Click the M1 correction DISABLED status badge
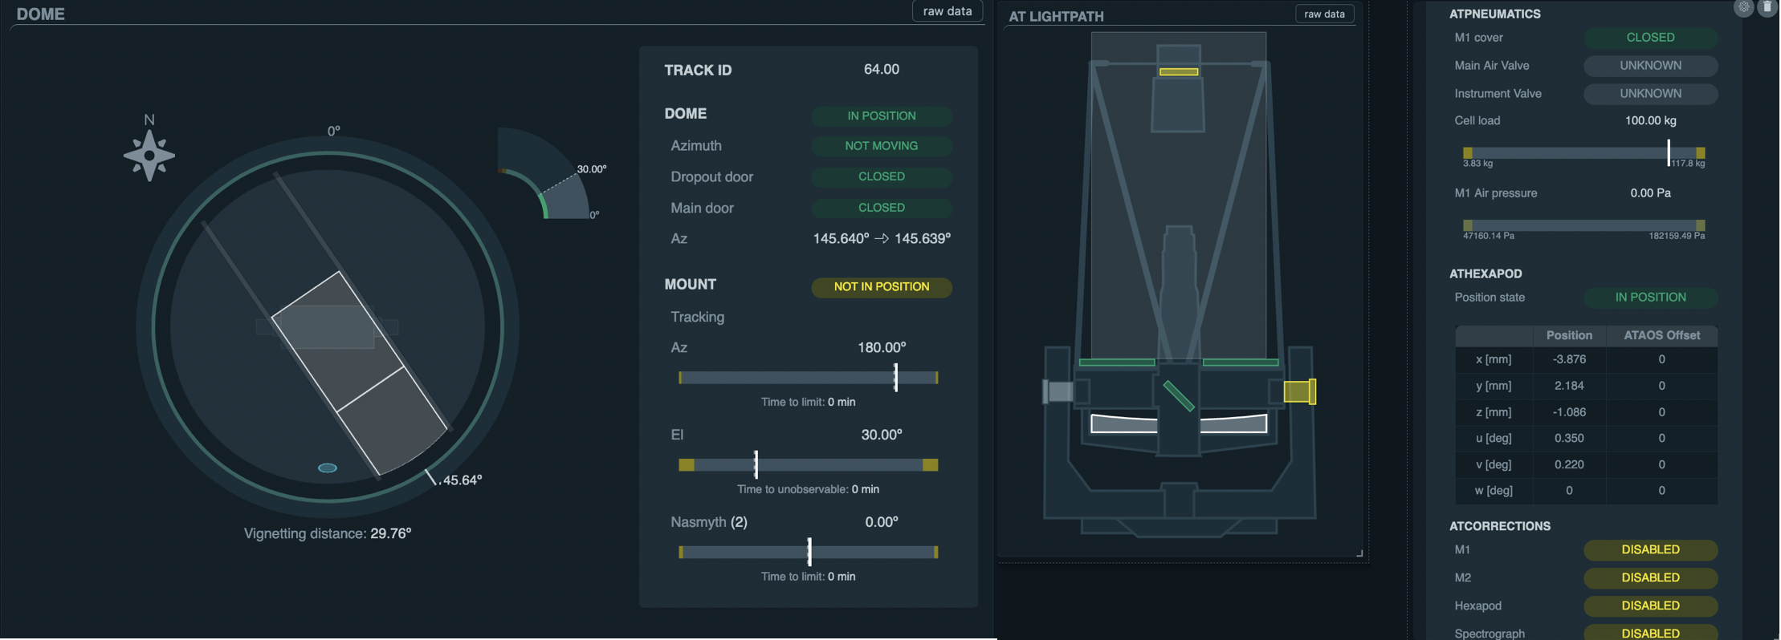The height and width of the screenshot is (640, 1781). [1650, 549]
